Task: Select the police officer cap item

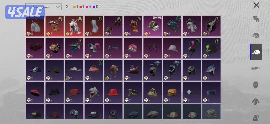Action: (133, 92)
